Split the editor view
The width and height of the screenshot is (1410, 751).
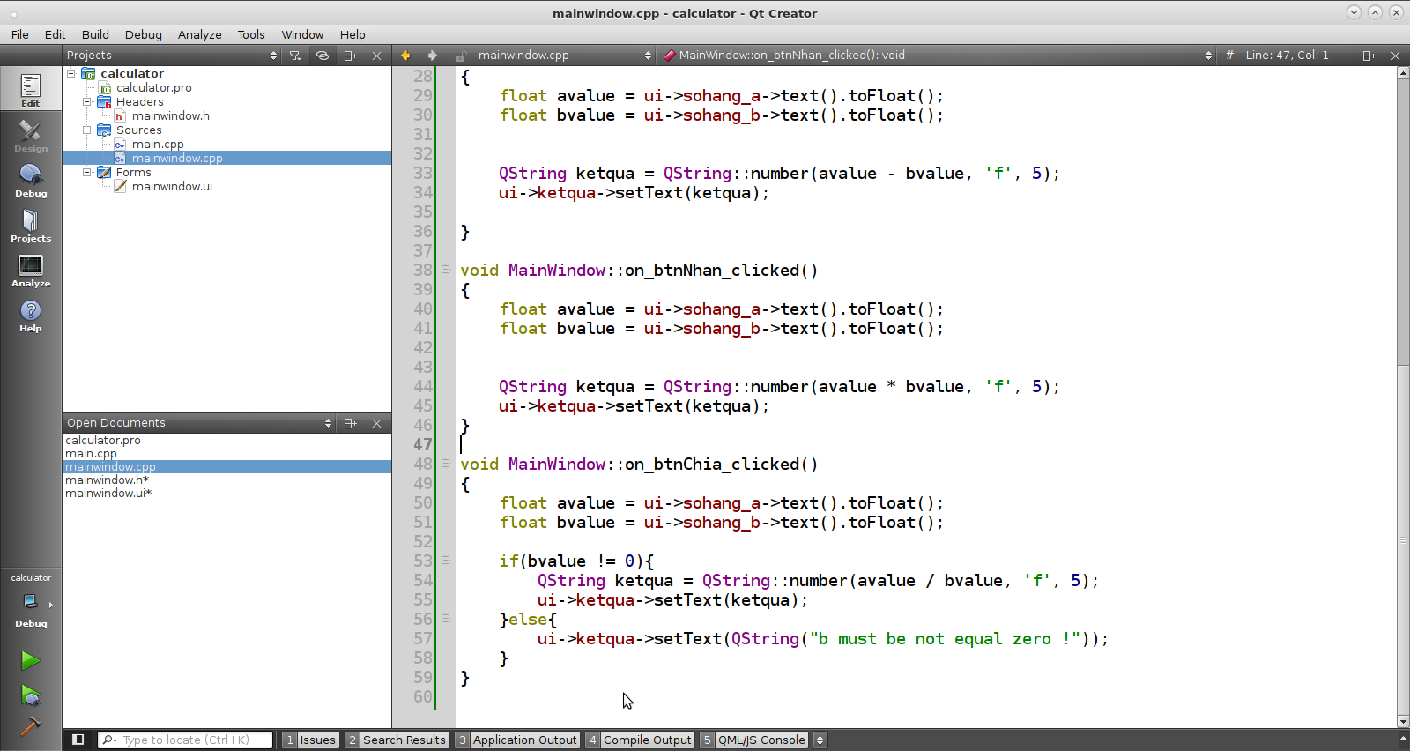tap(1369, 55)
